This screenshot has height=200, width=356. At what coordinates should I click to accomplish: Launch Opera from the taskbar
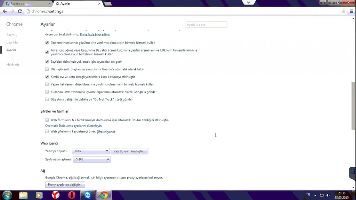click(71, 195)
